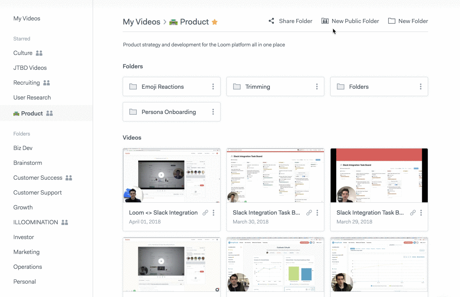This screenshot has width=460, height=297.
Task: Click My Videos in the breadcrumb
Action: [x=142, y=22]
